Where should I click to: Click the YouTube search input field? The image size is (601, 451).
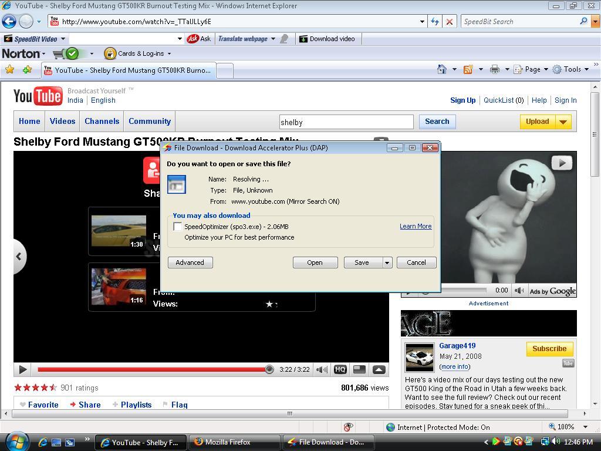346,122
